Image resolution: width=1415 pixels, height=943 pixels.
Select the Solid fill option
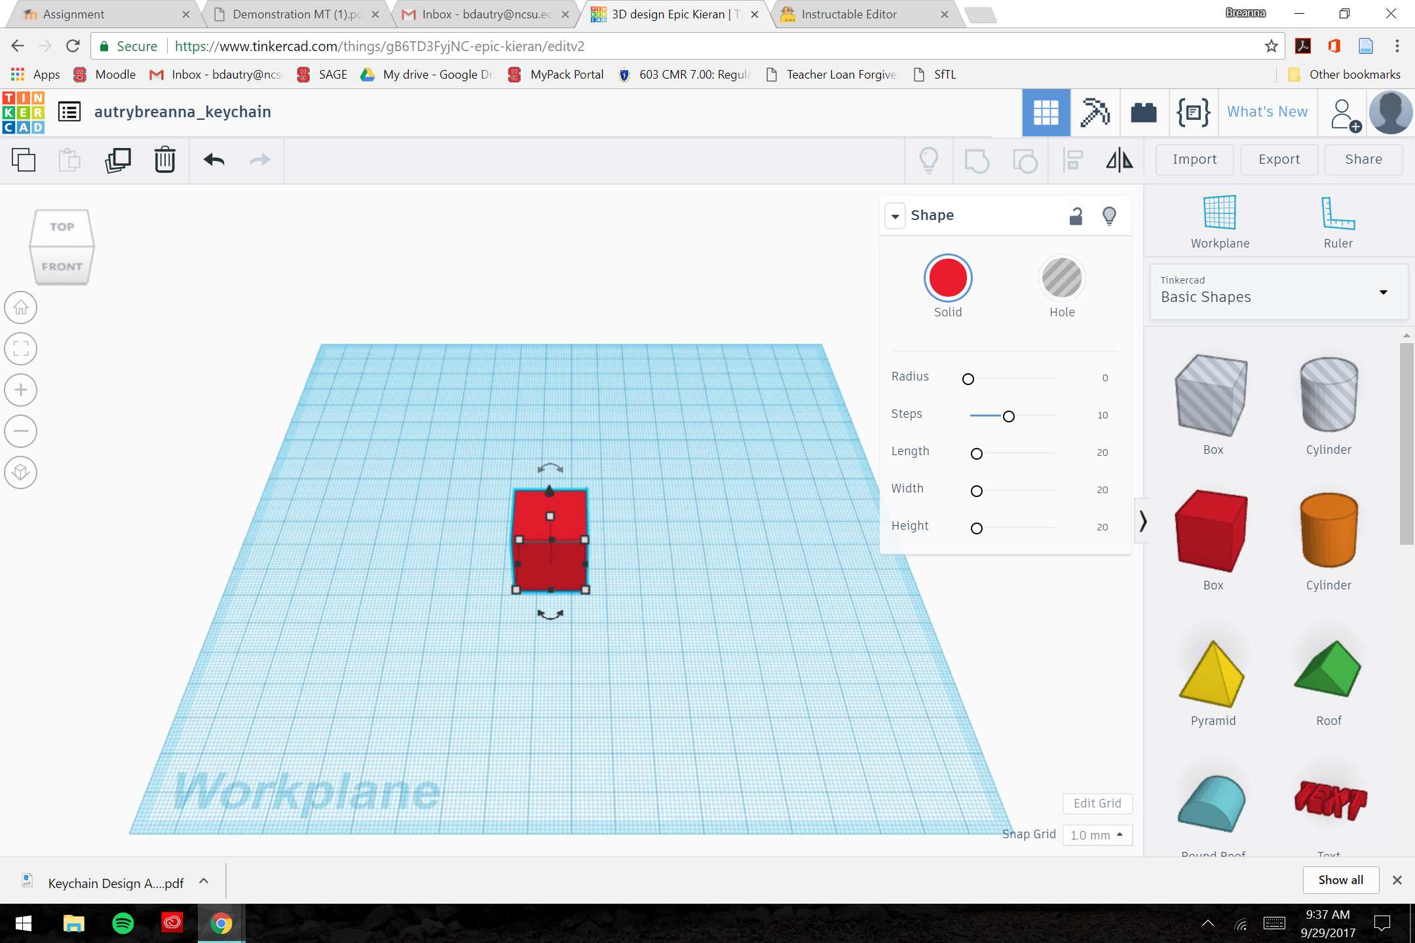tap(948, 278)
